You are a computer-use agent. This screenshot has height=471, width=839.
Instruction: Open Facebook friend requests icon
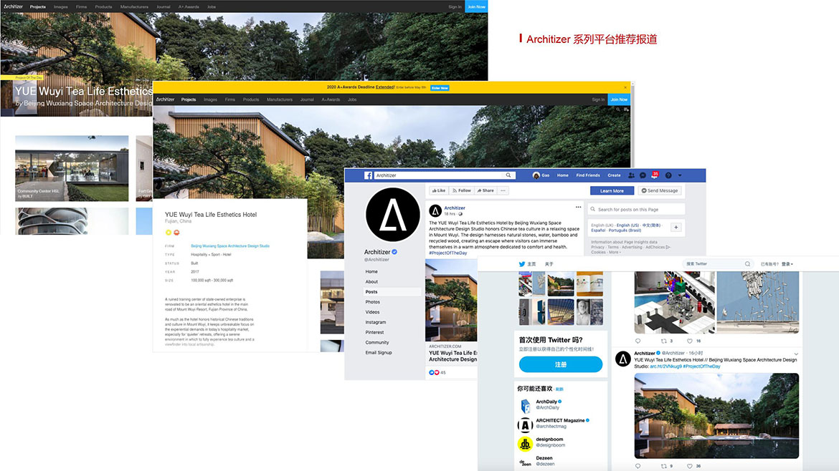[x=631, y=175]
